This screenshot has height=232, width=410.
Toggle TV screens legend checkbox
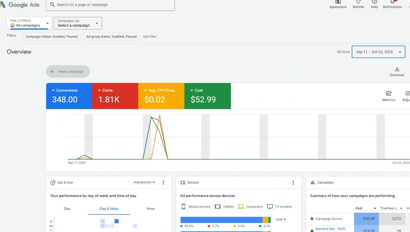pos(270,207)
